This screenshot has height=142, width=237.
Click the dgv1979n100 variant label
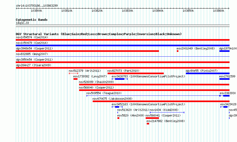pyautogui.click(x=228, y=48)
